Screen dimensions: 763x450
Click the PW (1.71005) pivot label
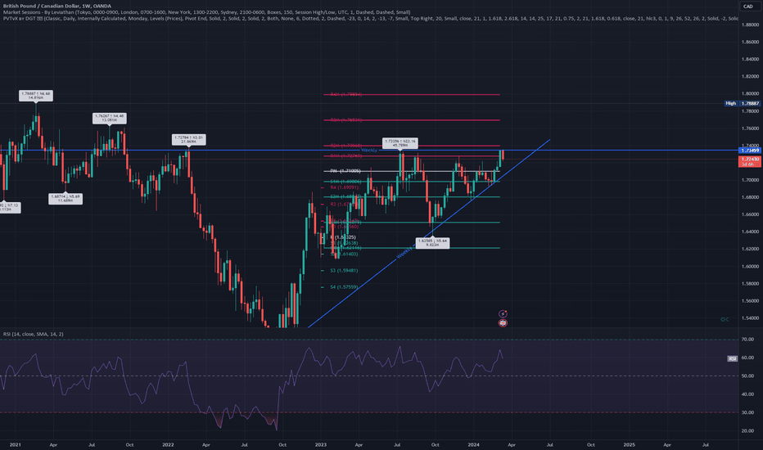[x=345, y=171]
